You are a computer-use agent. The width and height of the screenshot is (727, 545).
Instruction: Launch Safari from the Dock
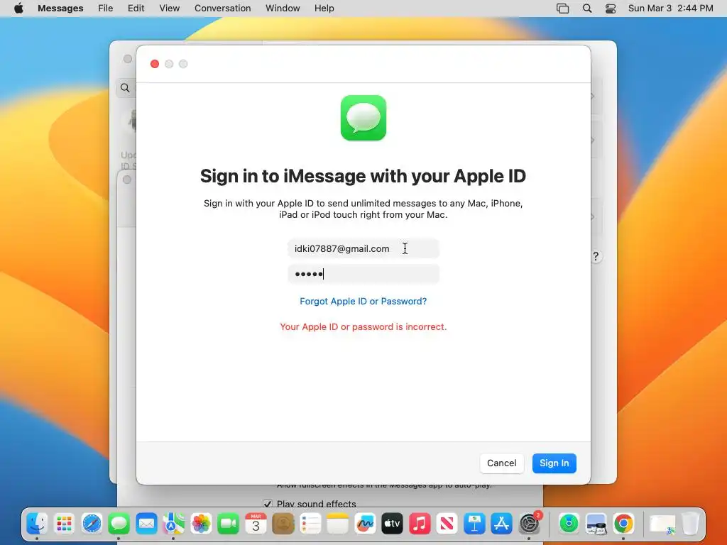92,524
